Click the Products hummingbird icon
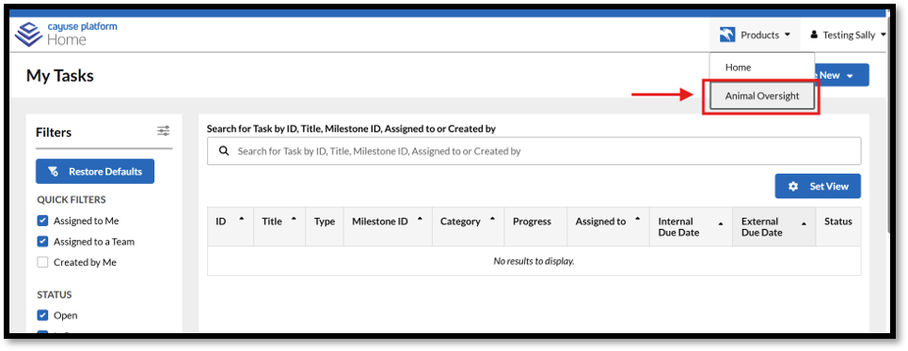Screen dimensions: 908x351 (x=727, y=35)
